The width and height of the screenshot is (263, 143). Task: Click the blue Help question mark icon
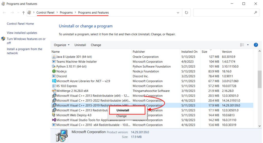click(256, 45)
